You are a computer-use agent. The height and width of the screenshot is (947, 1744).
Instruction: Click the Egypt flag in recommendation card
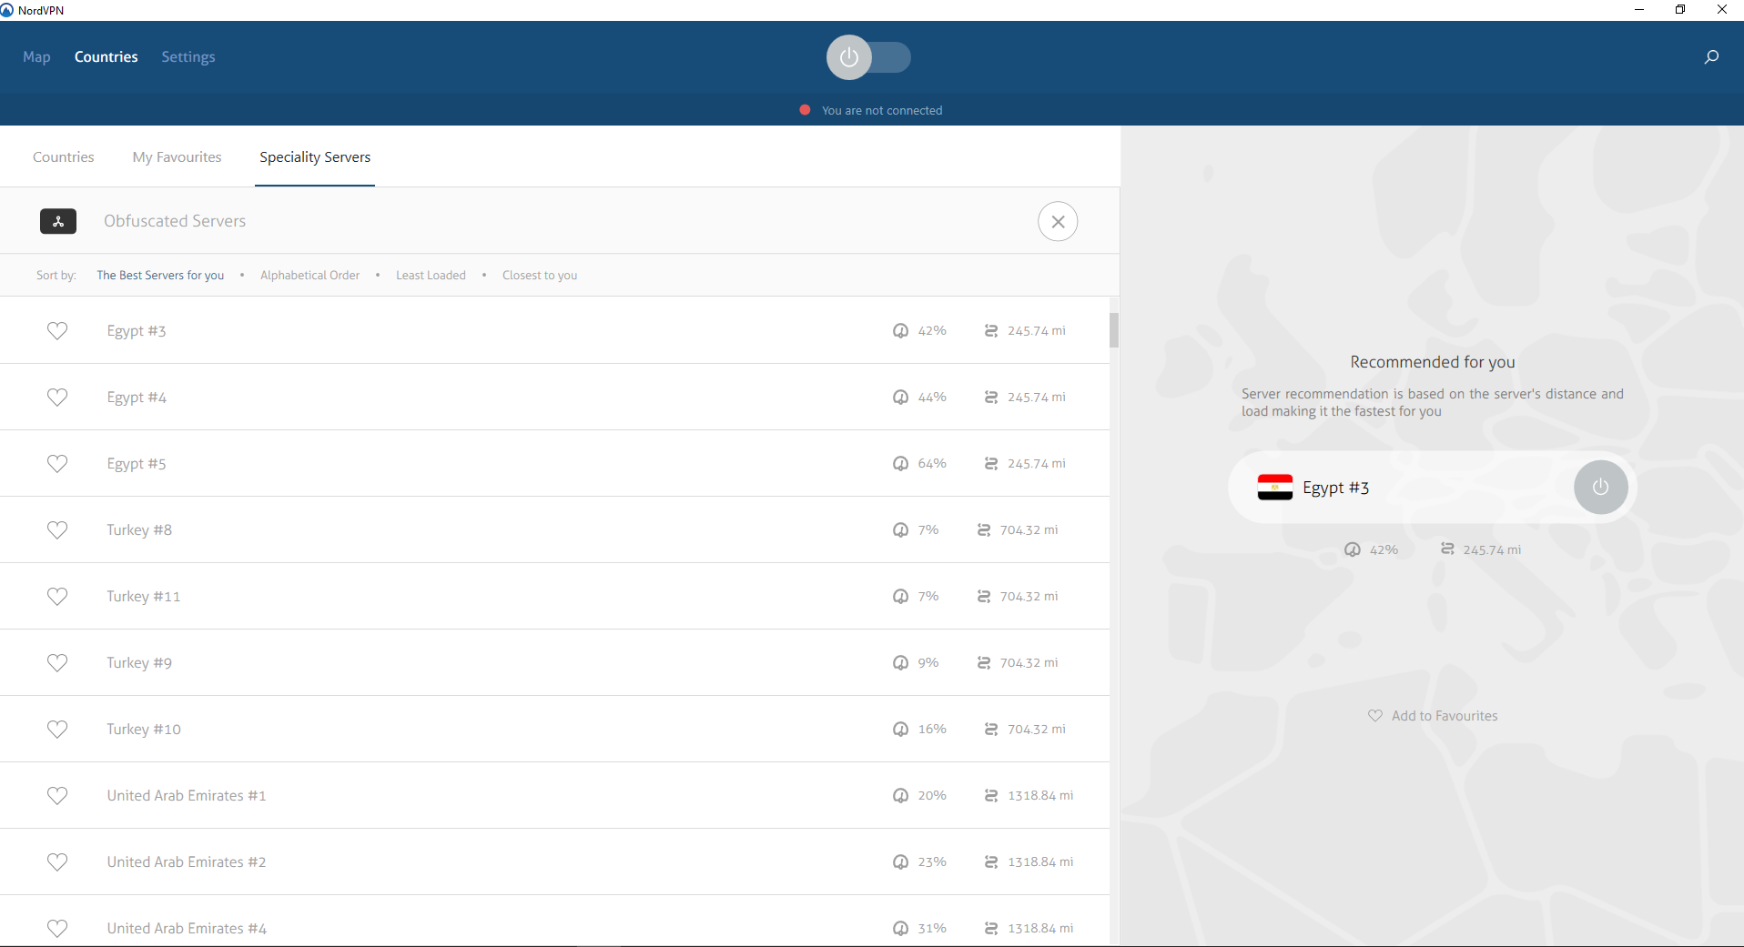point(1274,488)
